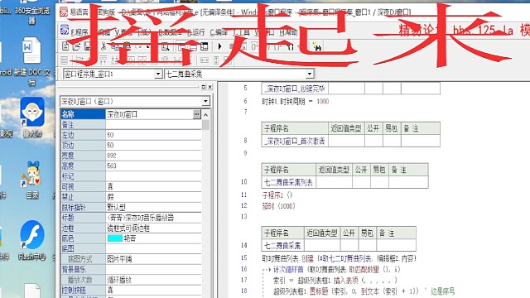Click the 禁止 property value 假

[x=110, y=197]
